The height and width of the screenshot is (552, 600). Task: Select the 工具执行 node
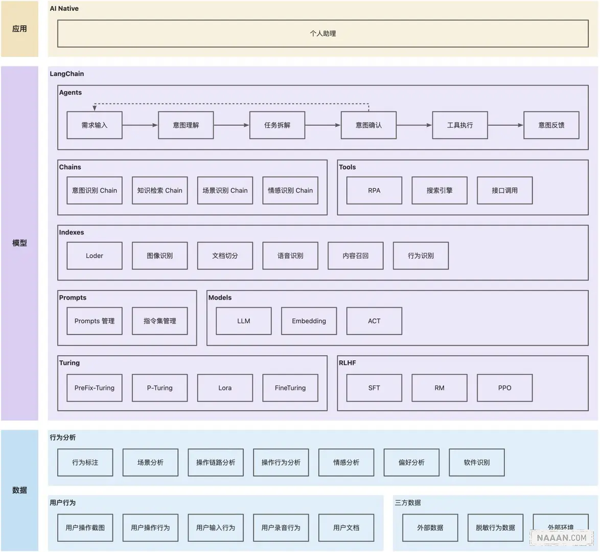point(460,125)
